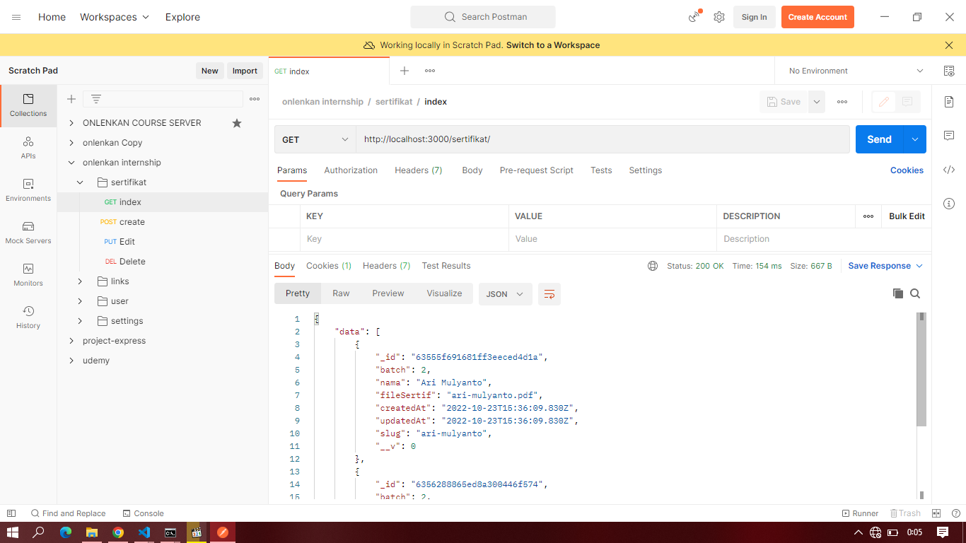The image size is (966, 543).
Task: Click the Search Postman box
Action: (x=483, y=17)
